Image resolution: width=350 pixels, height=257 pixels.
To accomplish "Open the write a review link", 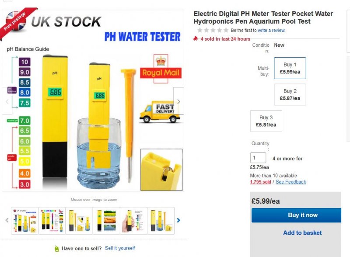I will tap(271, 31).
